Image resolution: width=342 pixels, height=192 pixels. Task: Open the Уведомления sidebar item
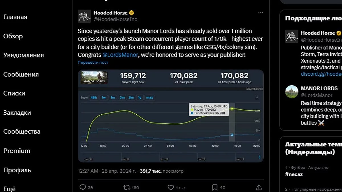coord(24,55)
